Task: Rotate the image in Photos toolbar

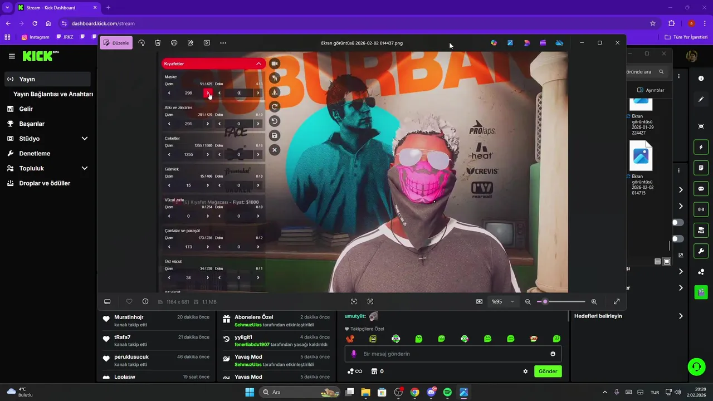Action: click(141, 43)
